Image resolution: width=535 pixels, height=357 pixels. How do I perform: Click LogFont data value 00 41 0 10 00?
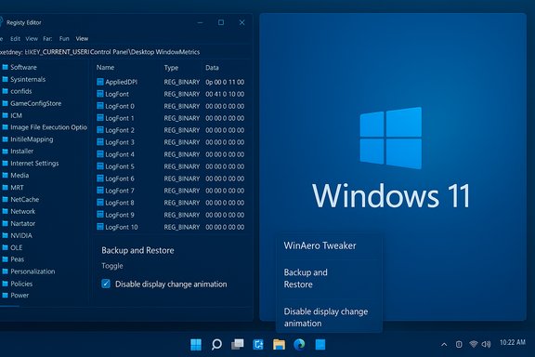[x=225, y=94]
